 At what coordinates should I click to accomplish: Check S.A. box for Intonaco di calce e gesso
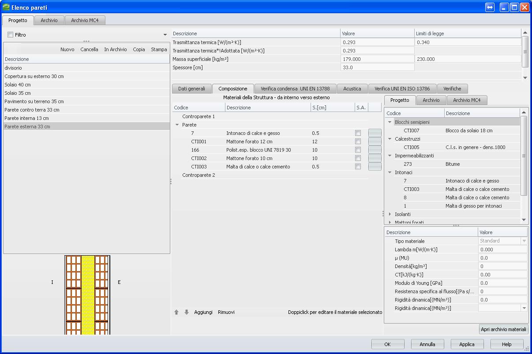click(x=358, y=133)
